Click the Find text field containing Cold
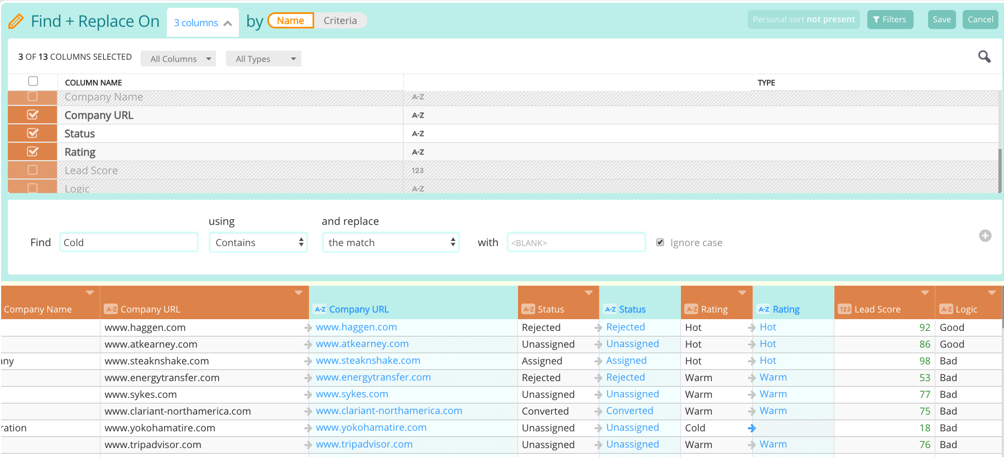The height and width of the screenshot is (457, 1004). 129,242
